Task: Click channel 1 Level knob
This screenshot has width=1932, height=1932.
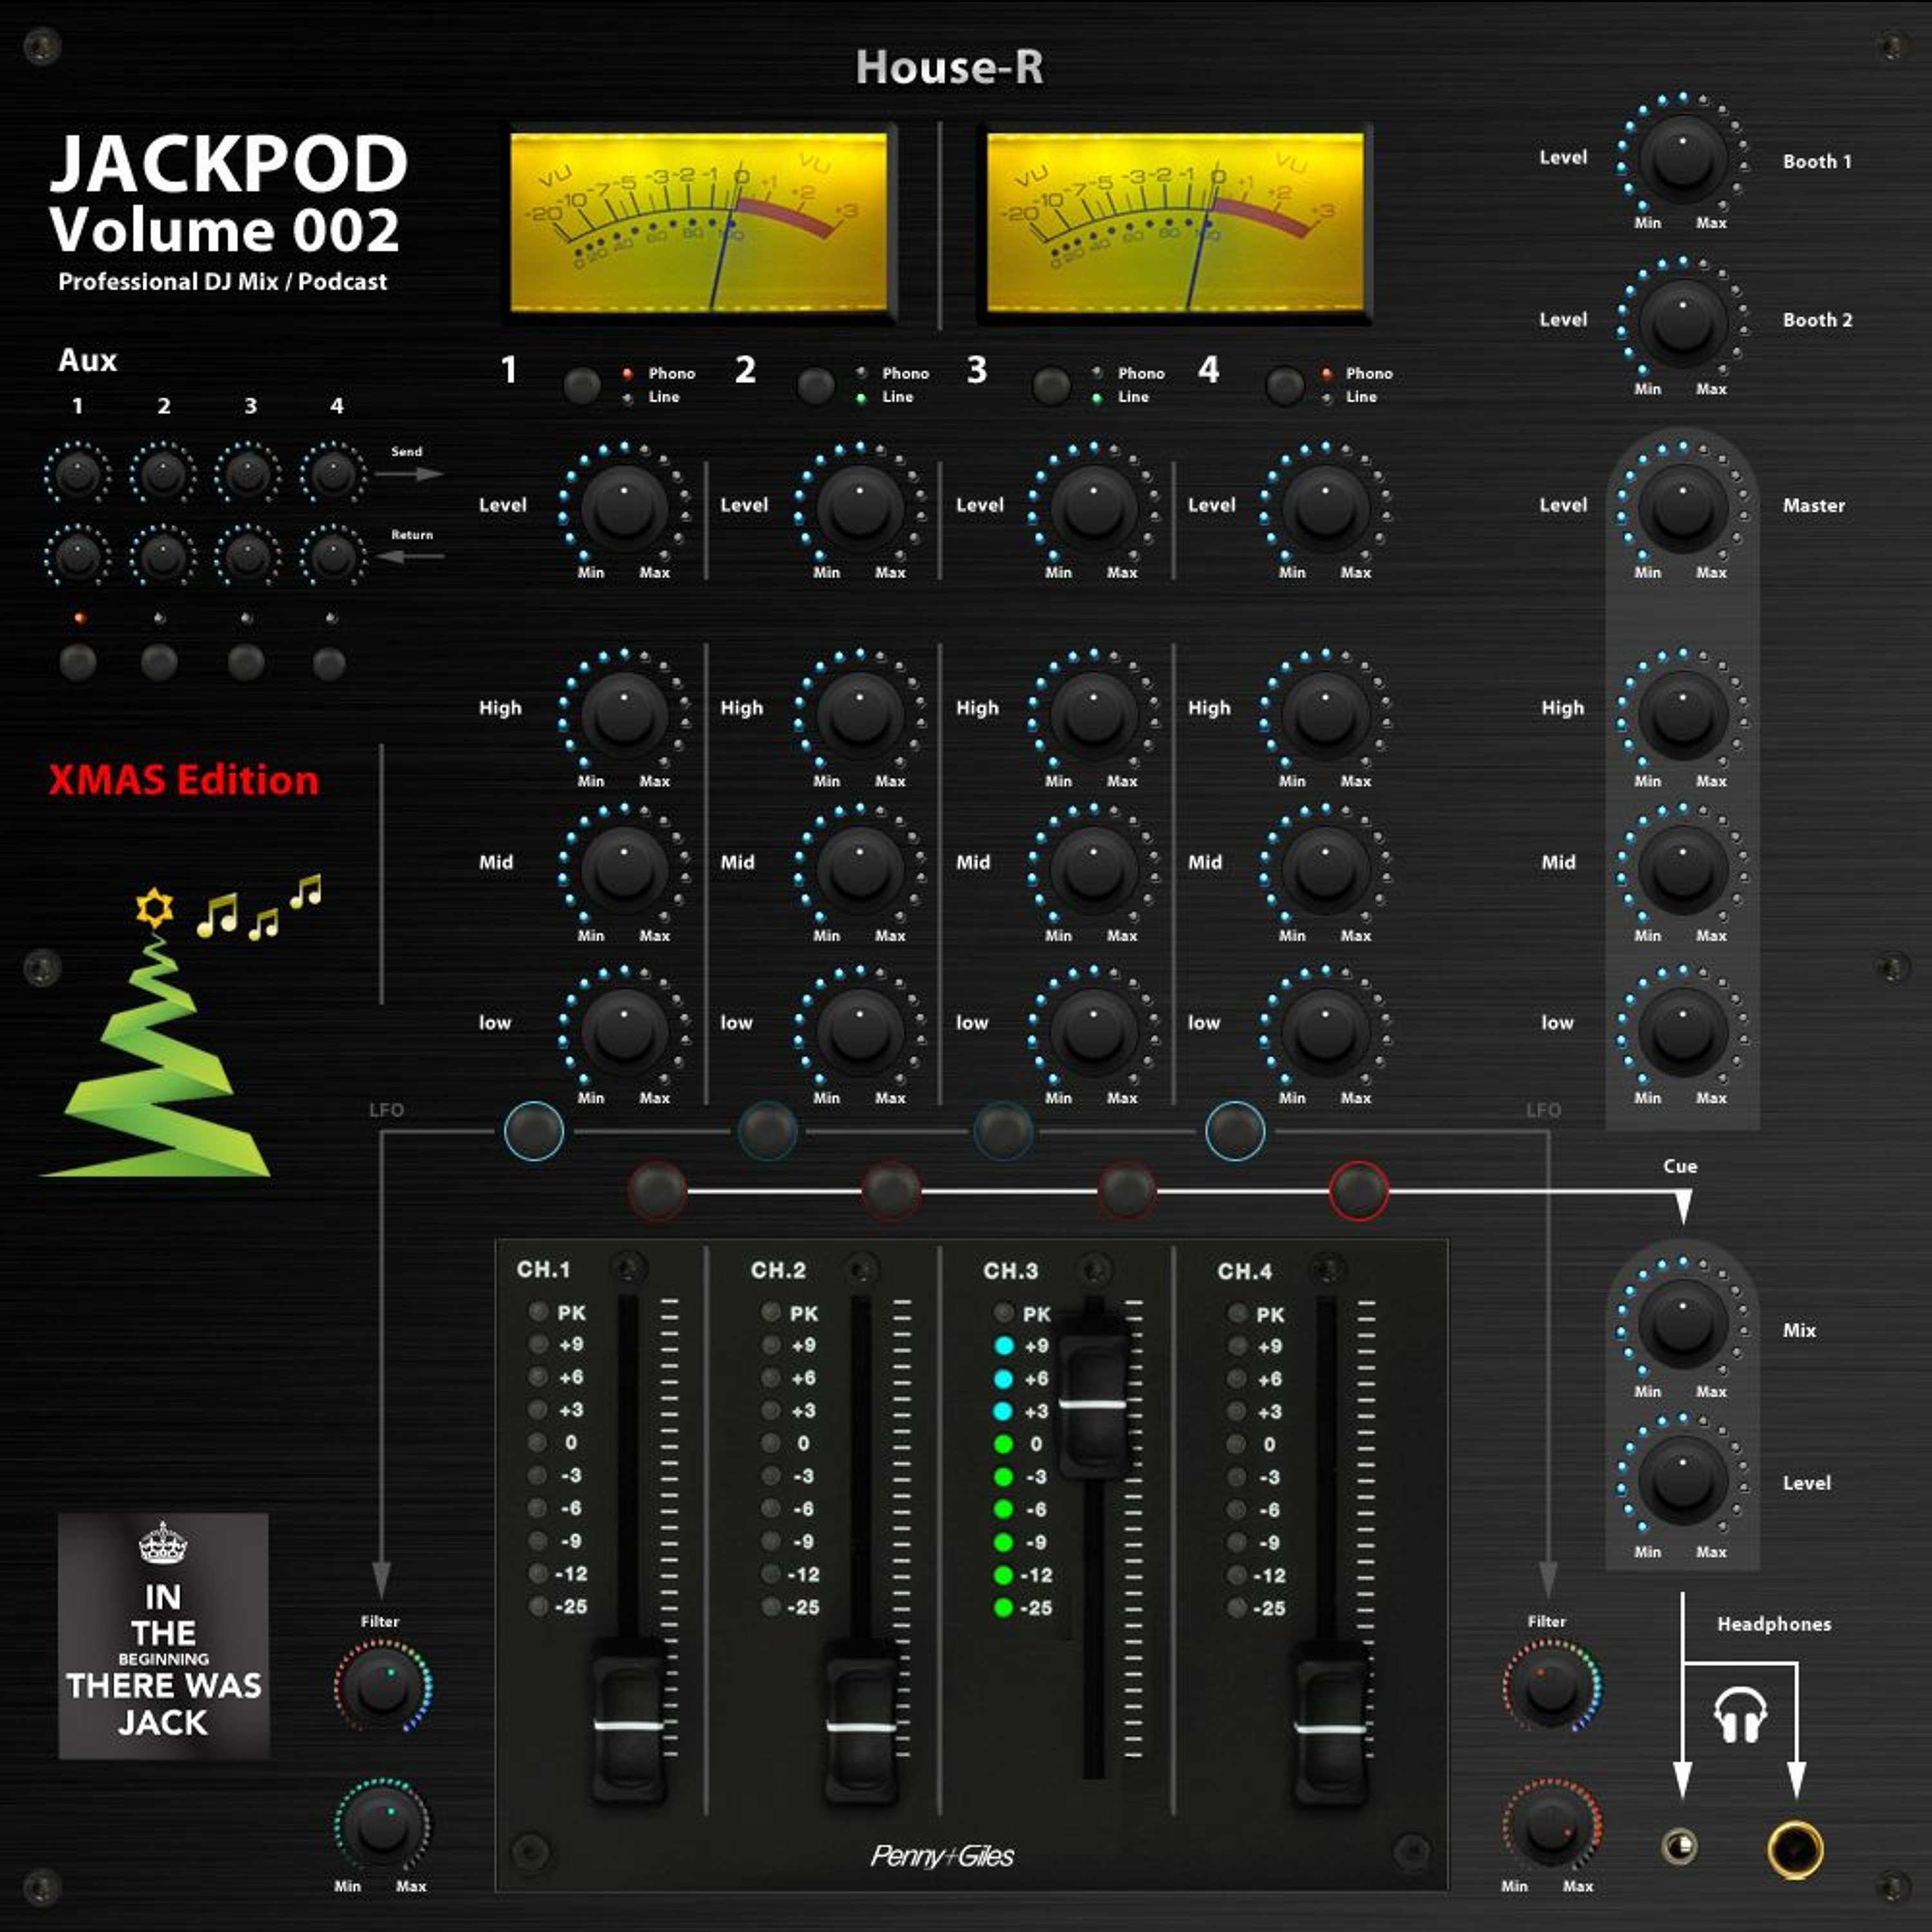Action: pyautogui.click(x=624, y=509)
